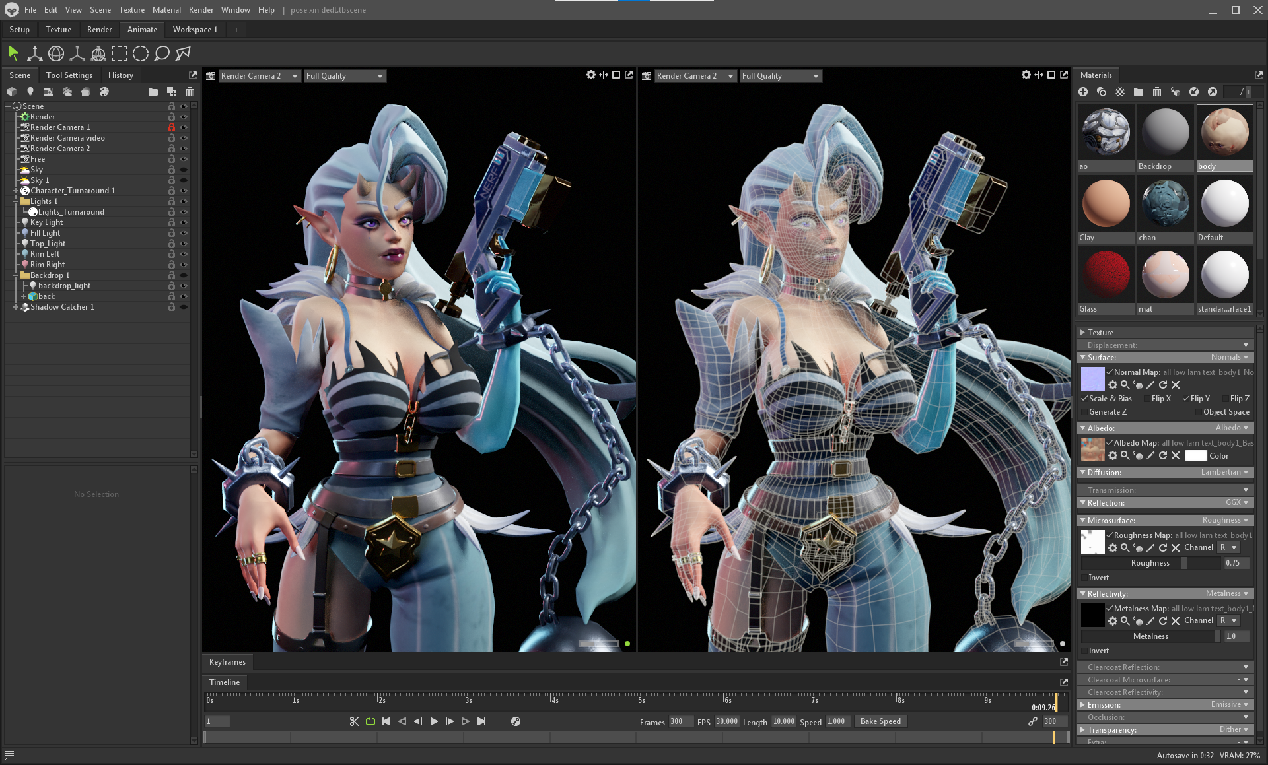
Task: Choose the lasso selection tool
Action: (162, 53)
